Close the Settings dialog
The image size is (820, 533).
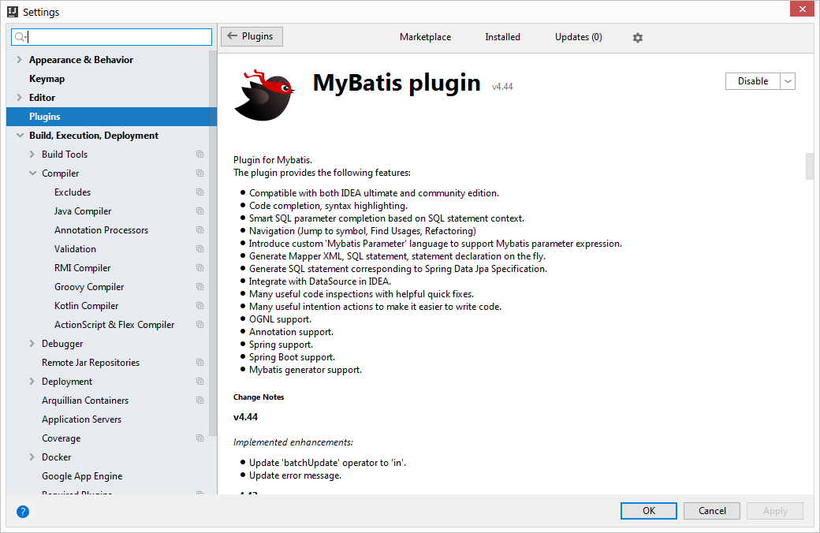(802, 9)
